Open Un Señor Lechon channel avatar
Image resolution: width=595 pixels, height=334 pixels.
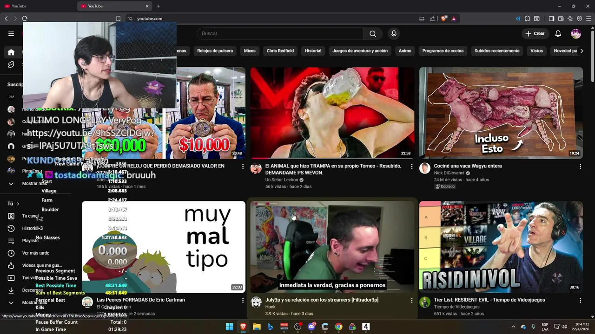[x=256, y=168]
